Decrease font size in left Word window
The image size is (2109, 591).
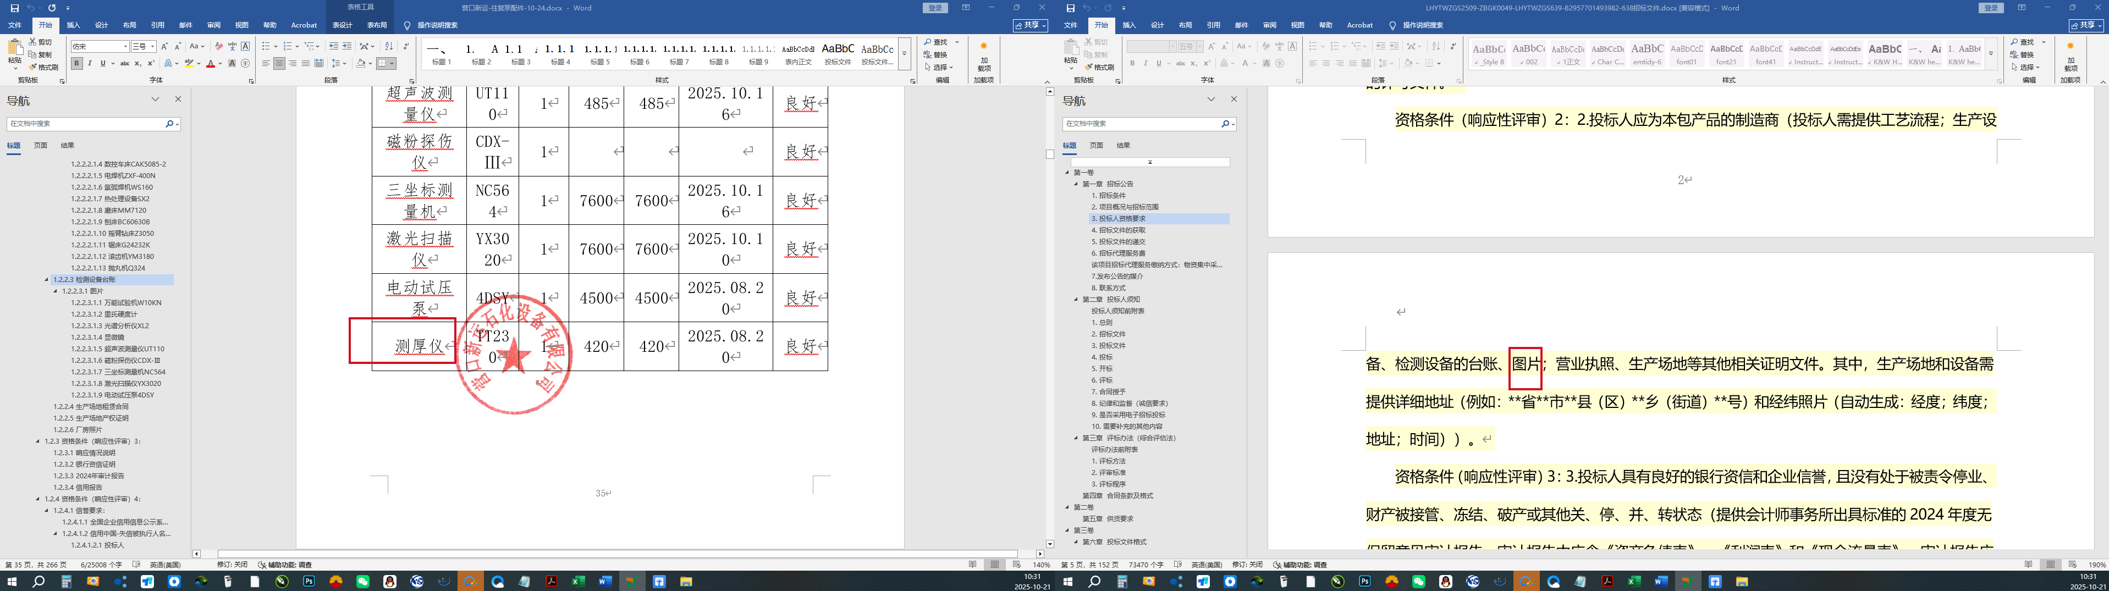pyautogui.click(x=177, y=47)
